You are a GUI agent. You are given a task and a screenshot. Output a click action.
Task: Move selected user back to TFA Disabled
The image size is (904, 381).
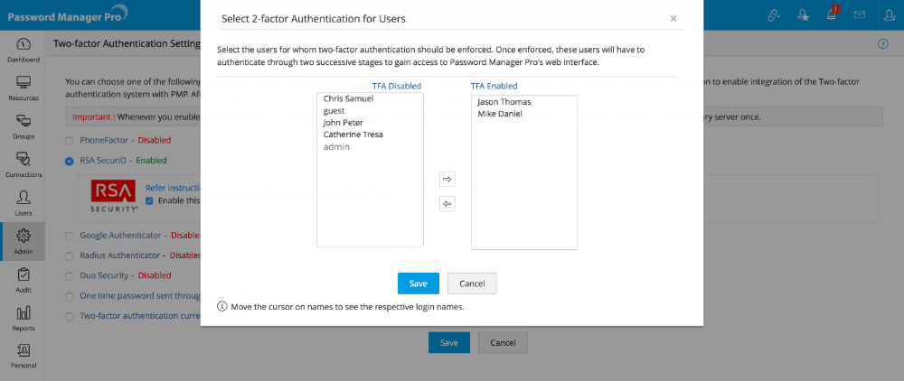point(447,203)
